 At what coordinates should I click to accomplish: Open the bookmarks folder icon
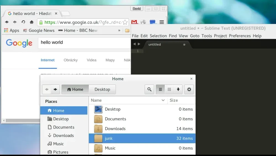[x=127, y=30]
